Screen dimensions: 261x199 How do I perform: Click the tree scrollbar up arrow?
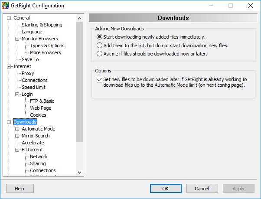[80, 18]
